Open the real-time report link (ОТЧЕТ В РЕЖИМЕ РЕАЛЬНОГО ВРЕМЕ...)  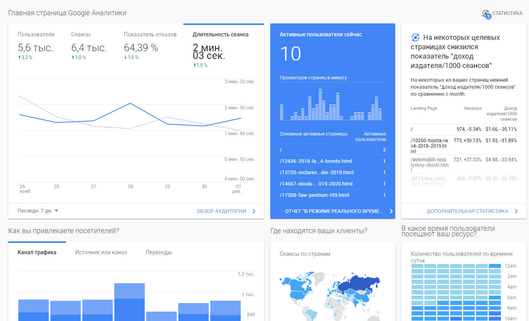(x=339, y=211)
